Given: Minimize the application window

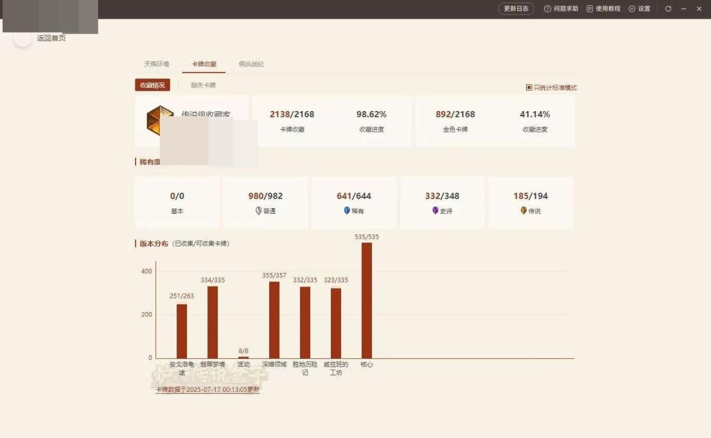Looking at the screenshot, I should point(684,9).
